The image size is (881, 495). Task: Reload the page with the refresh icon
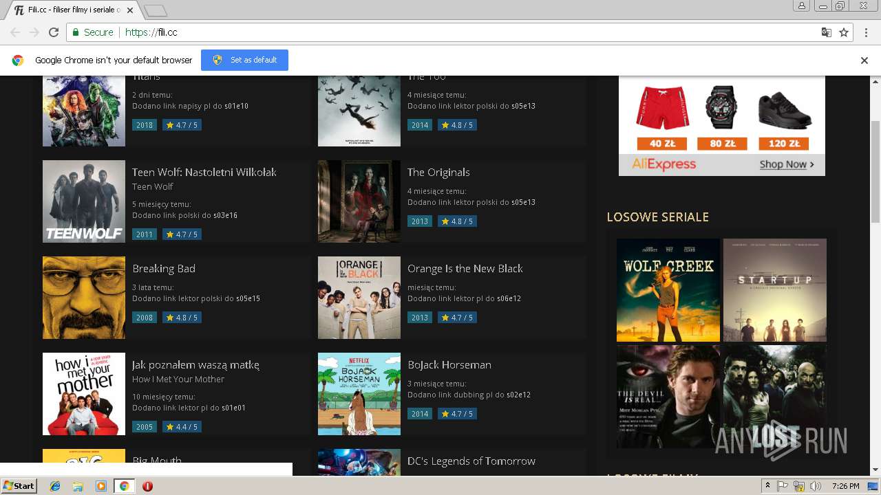pyautogui.click(x=54, y=32)
